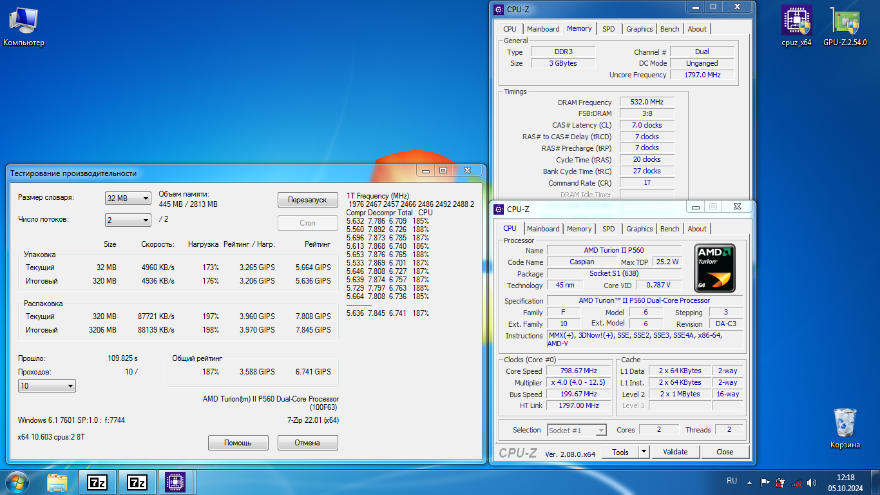Open the Корзина recycle bin icon

[845, 428]
